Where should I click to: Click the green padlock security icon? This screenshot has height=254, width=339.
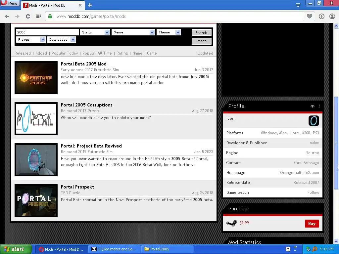tap(50, 17)
